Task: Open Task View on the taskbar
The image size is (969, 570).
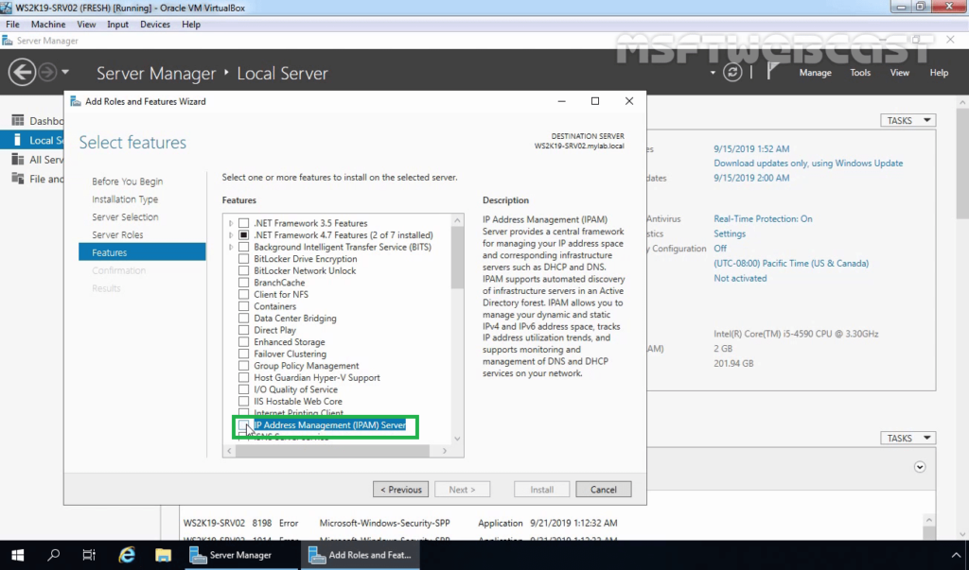Action: pos(90,555)
